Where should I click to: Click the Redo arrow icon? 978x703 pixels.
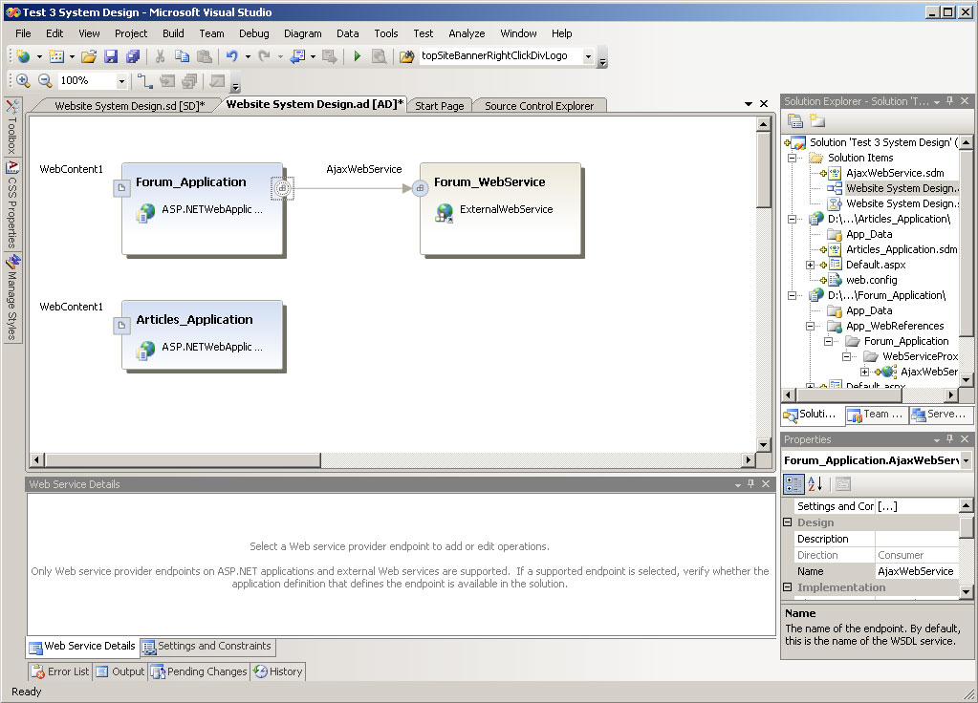[x=265, y=56]
